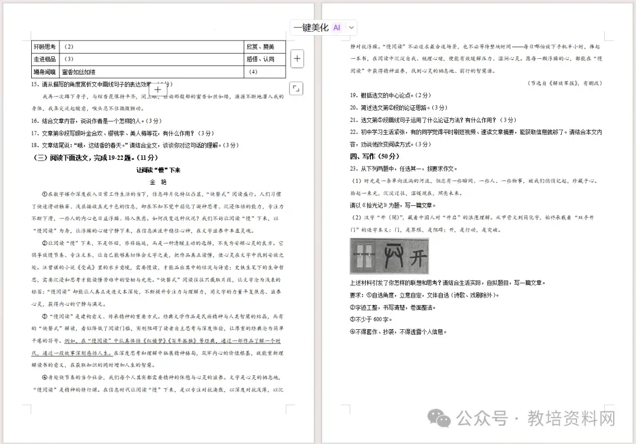Click the table expand corner-brackets icon
The width and height of the screenshot is (636, 444).
[x=296, y=88]
